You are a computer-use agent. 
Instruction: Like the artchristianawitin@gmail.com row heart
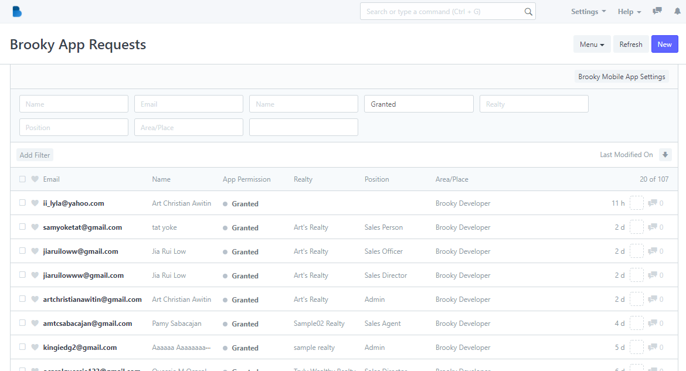pyautogui.click(x=35, y=299)
